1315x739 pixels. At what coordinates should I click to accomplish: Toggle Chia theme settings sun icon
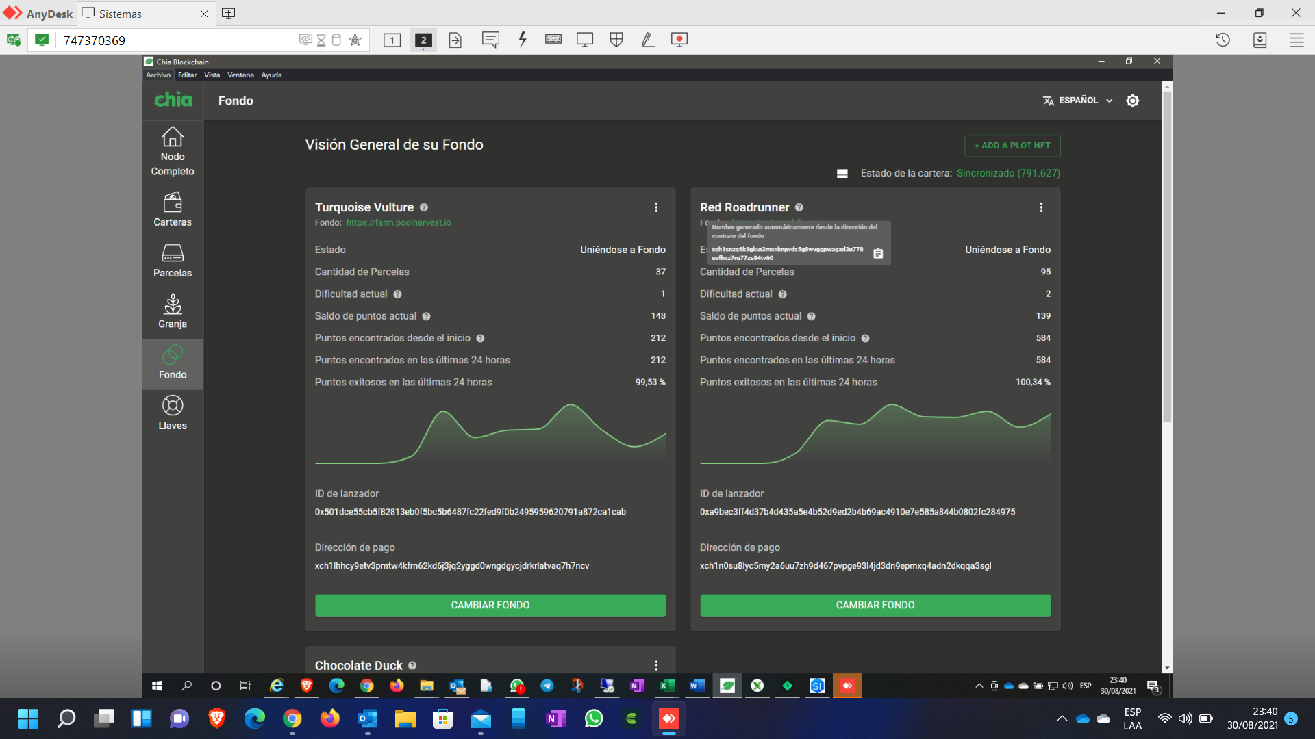point(1133,101)
